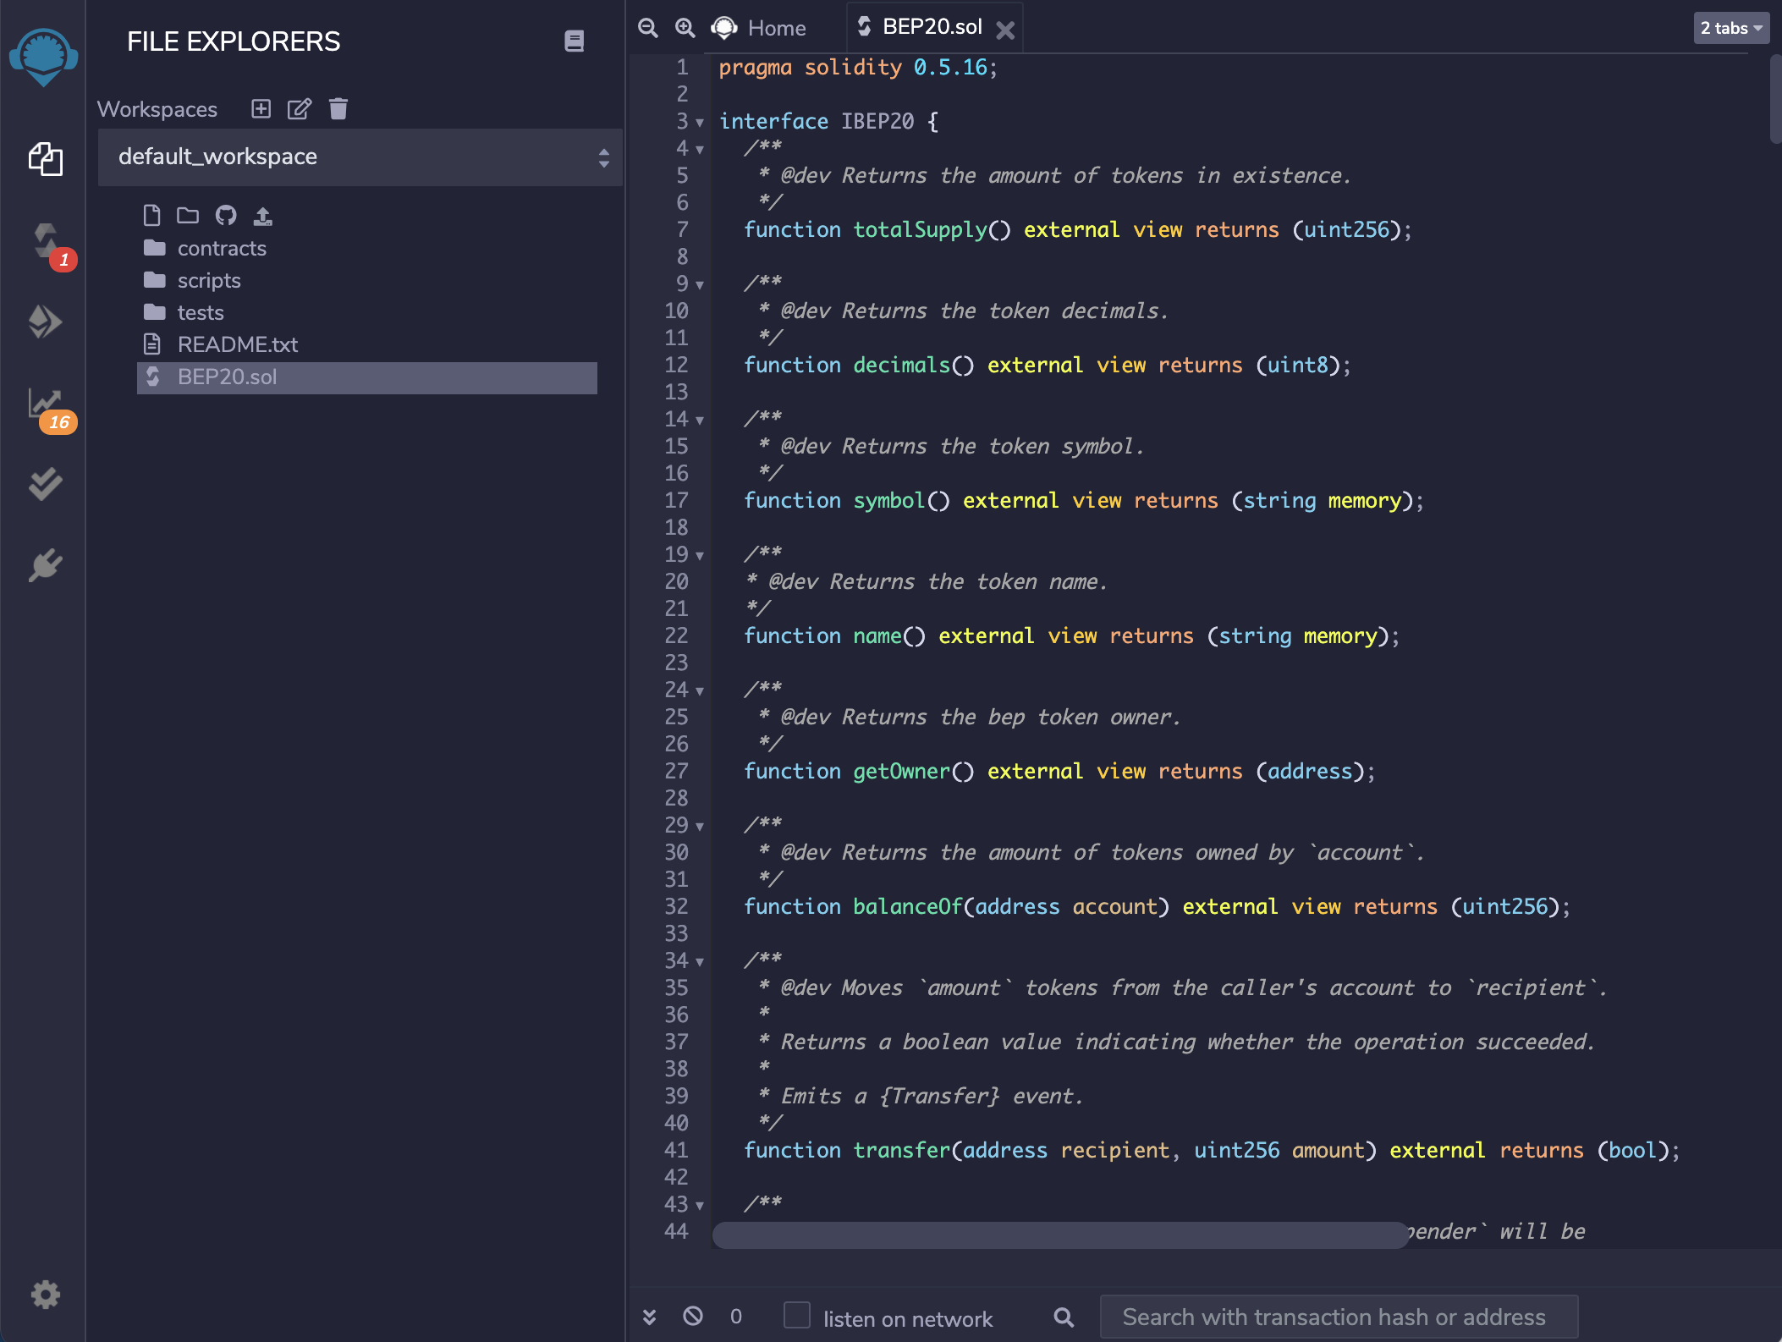The image size is (1782, 1342).
Task: Click the editor zoom in magnifier
Action: click(685, 28)
